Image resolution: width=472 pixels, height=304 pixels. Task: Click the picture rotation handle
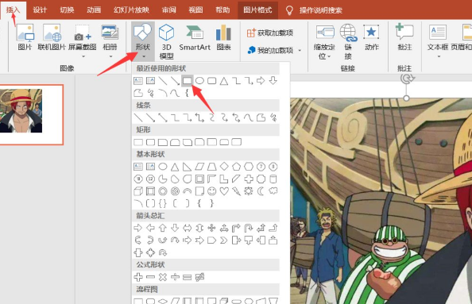point(406,78)
